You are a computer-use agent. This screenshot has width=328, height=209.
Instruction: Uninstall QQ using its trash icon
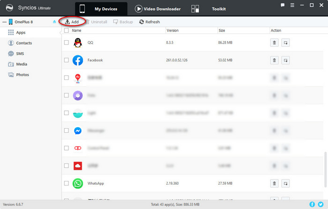tap(274, 43)
